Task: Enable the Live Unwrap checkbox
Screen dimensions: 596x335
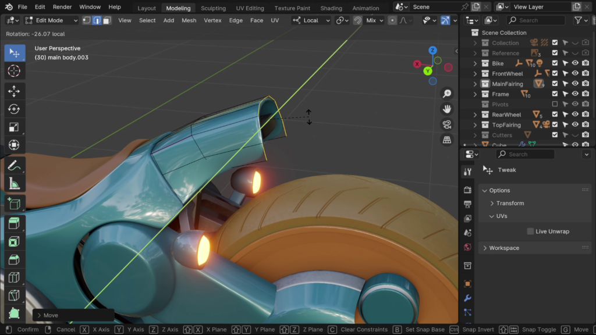Action: coord(530,231)
